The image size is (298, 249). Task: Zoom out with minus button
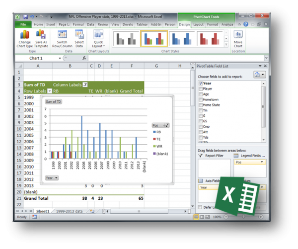click(x=226, y=217)
